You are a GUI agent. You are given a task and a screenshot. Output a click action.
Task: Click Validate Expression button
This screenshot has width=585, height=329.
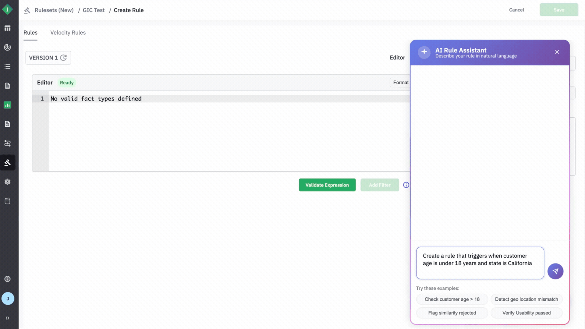327,185
